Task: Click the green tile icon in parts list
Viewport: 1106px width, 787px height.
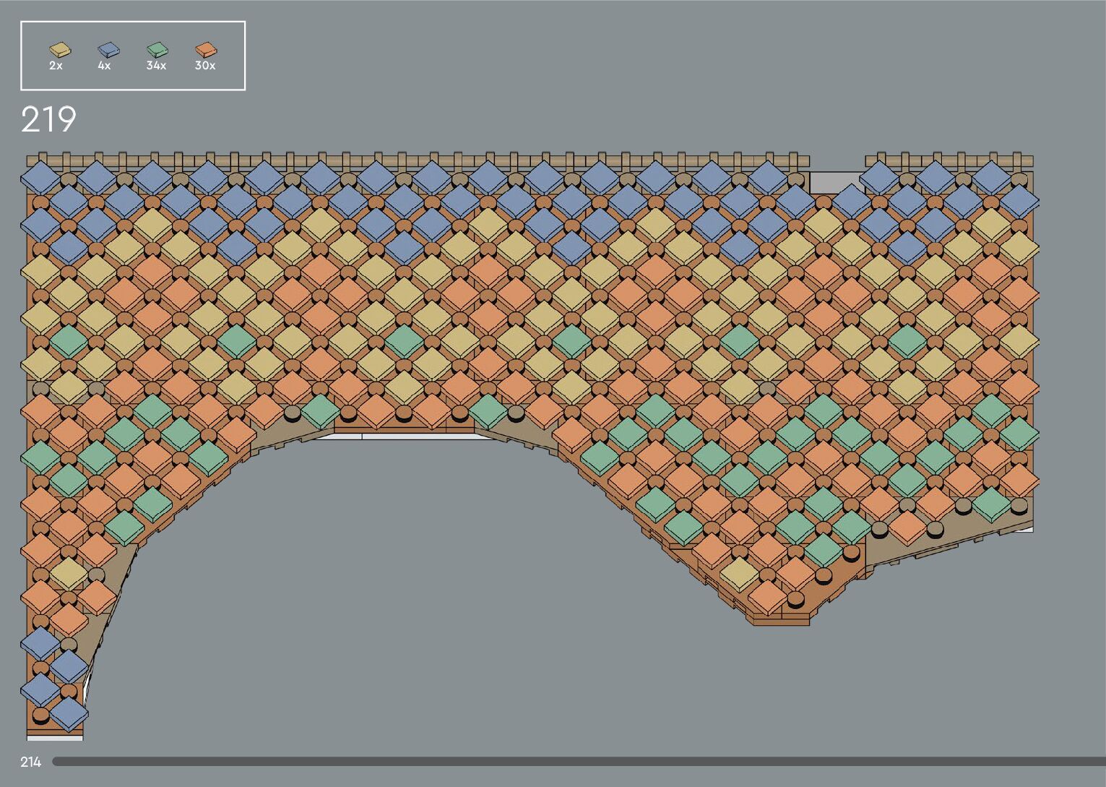Action: [157, 50]
